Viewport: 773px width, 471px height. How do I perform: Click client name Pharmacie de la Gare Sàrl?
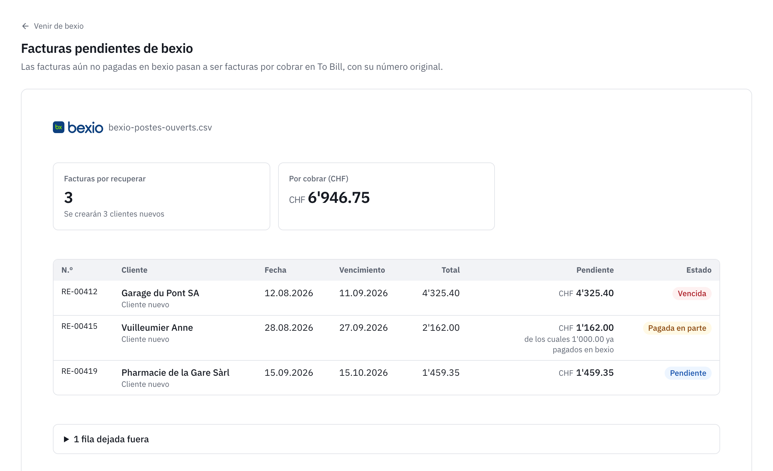click(176, 372)
